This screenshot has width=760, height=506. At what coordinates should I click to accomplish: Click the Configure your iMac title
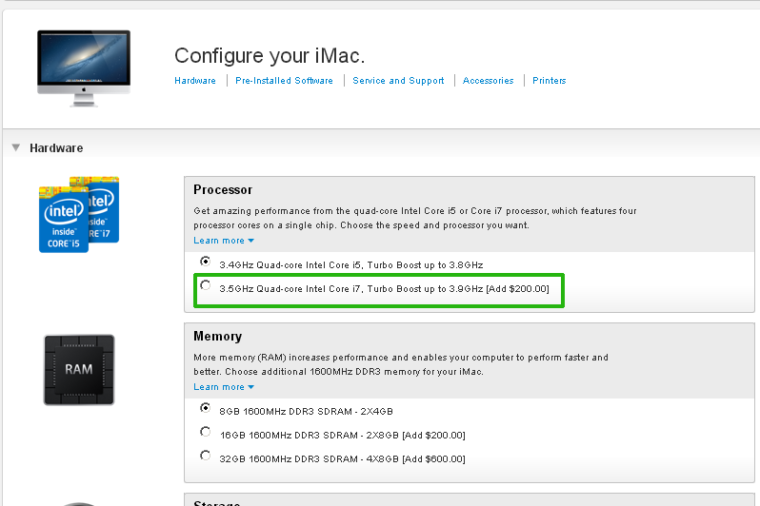(x=269, y=56)
